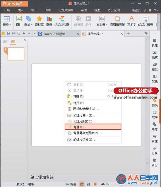Select slide 1 thumbnail

[x=16, y=54]
